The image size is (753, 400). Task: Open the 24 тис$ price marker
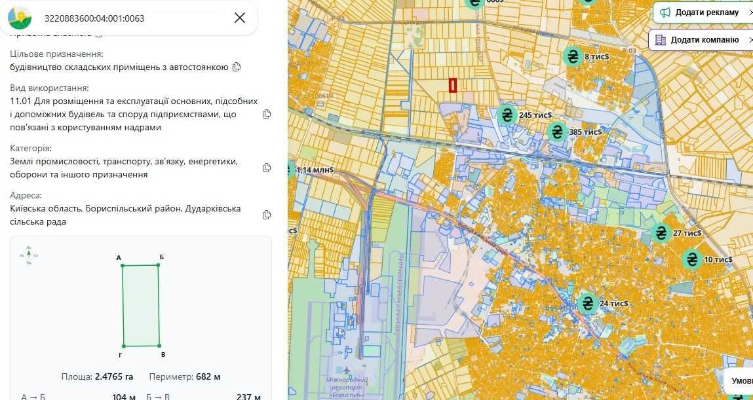[x=588, y=303]
